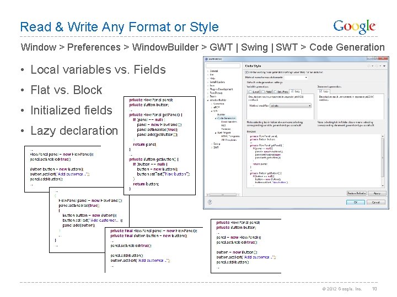Viewport: 397px width, 297px height.
Task: Click the 'Initialized fields' bullet text
Action: (71, 111)
